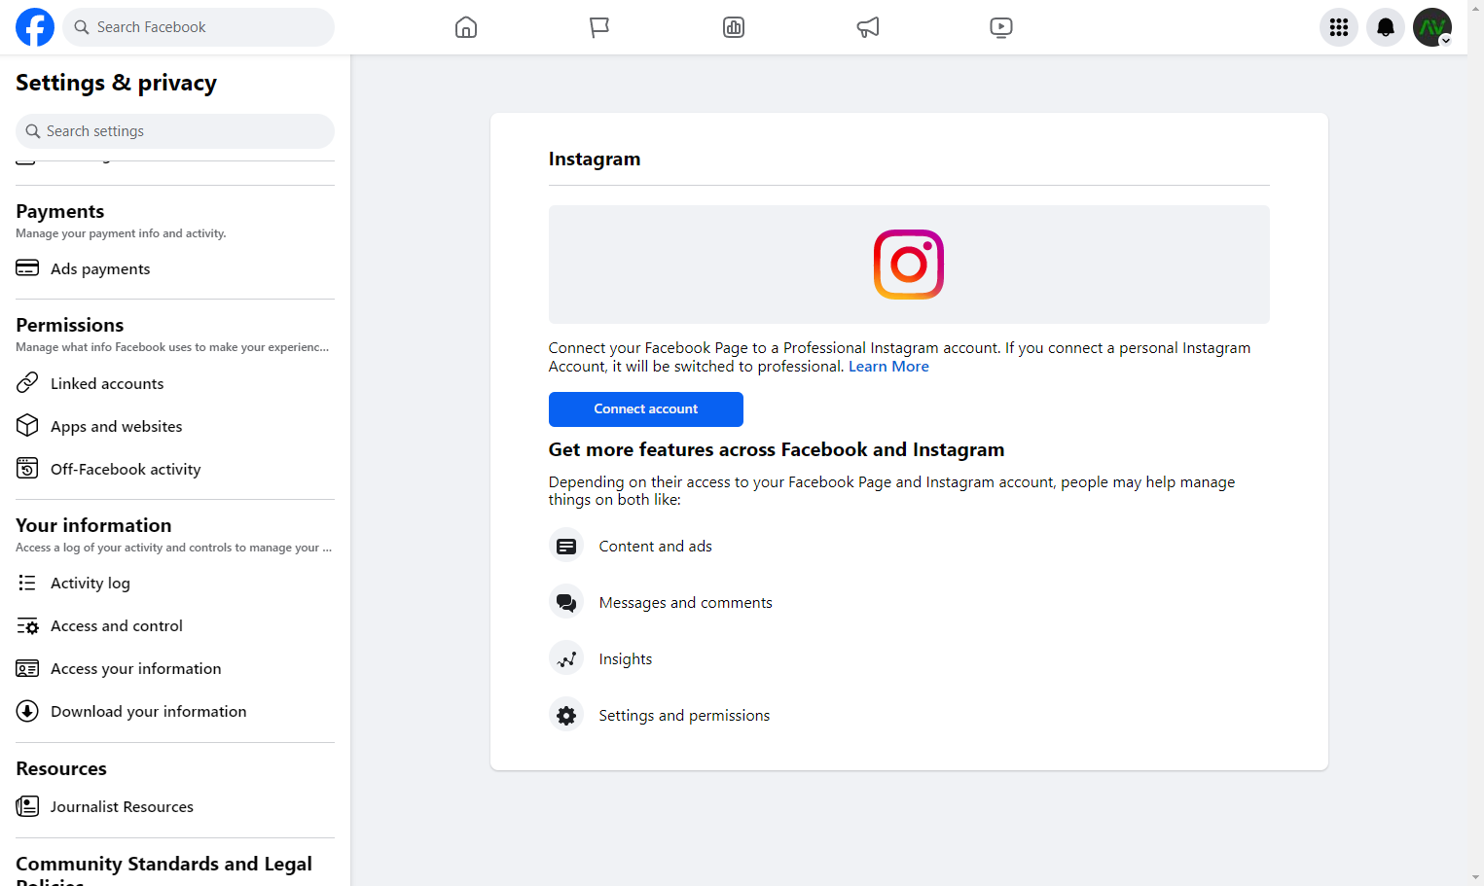Open the Insights chart icon in top bar

point(734,27)
